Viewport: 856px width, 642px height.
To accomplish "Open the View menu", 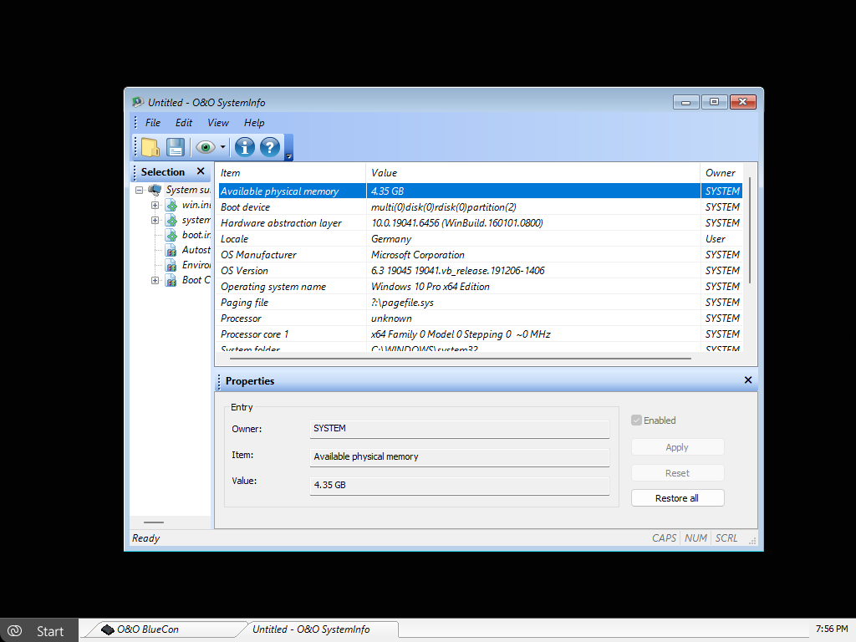I will point(218,123).
